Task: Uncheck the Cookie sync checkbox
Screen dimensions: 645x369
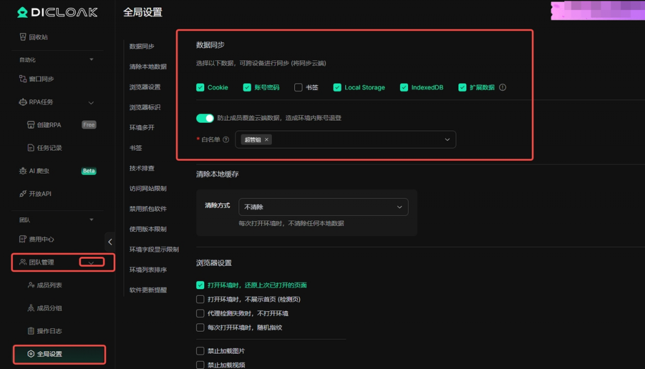Action: 200,88
